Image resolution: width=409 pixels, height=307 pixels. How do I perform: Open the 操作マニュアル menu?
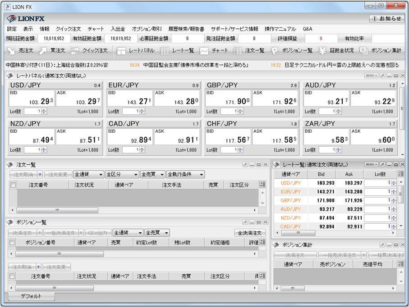[280, 29]
